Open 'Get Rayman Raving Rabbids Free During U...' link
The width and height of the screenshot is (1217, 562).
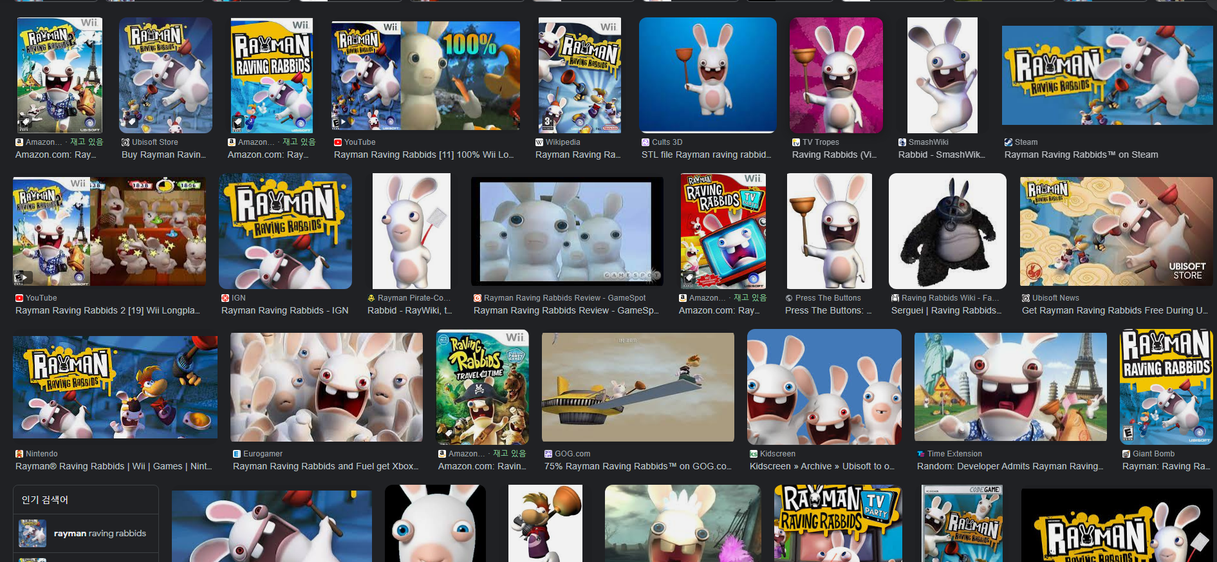1115,310
